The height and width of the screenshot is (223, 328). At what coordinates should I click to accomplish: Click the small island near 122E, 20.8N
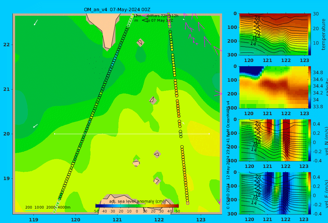click(x=153, y=100)
